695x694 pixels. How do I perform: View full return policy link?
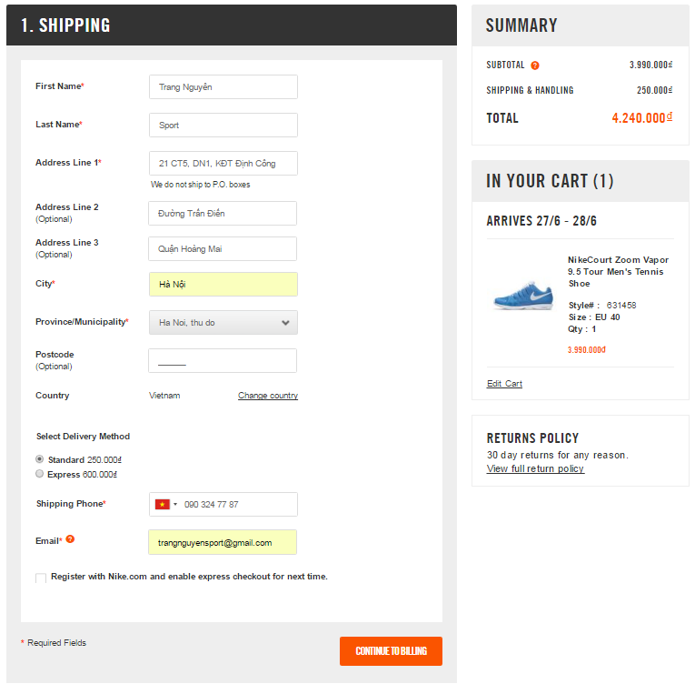535,468
